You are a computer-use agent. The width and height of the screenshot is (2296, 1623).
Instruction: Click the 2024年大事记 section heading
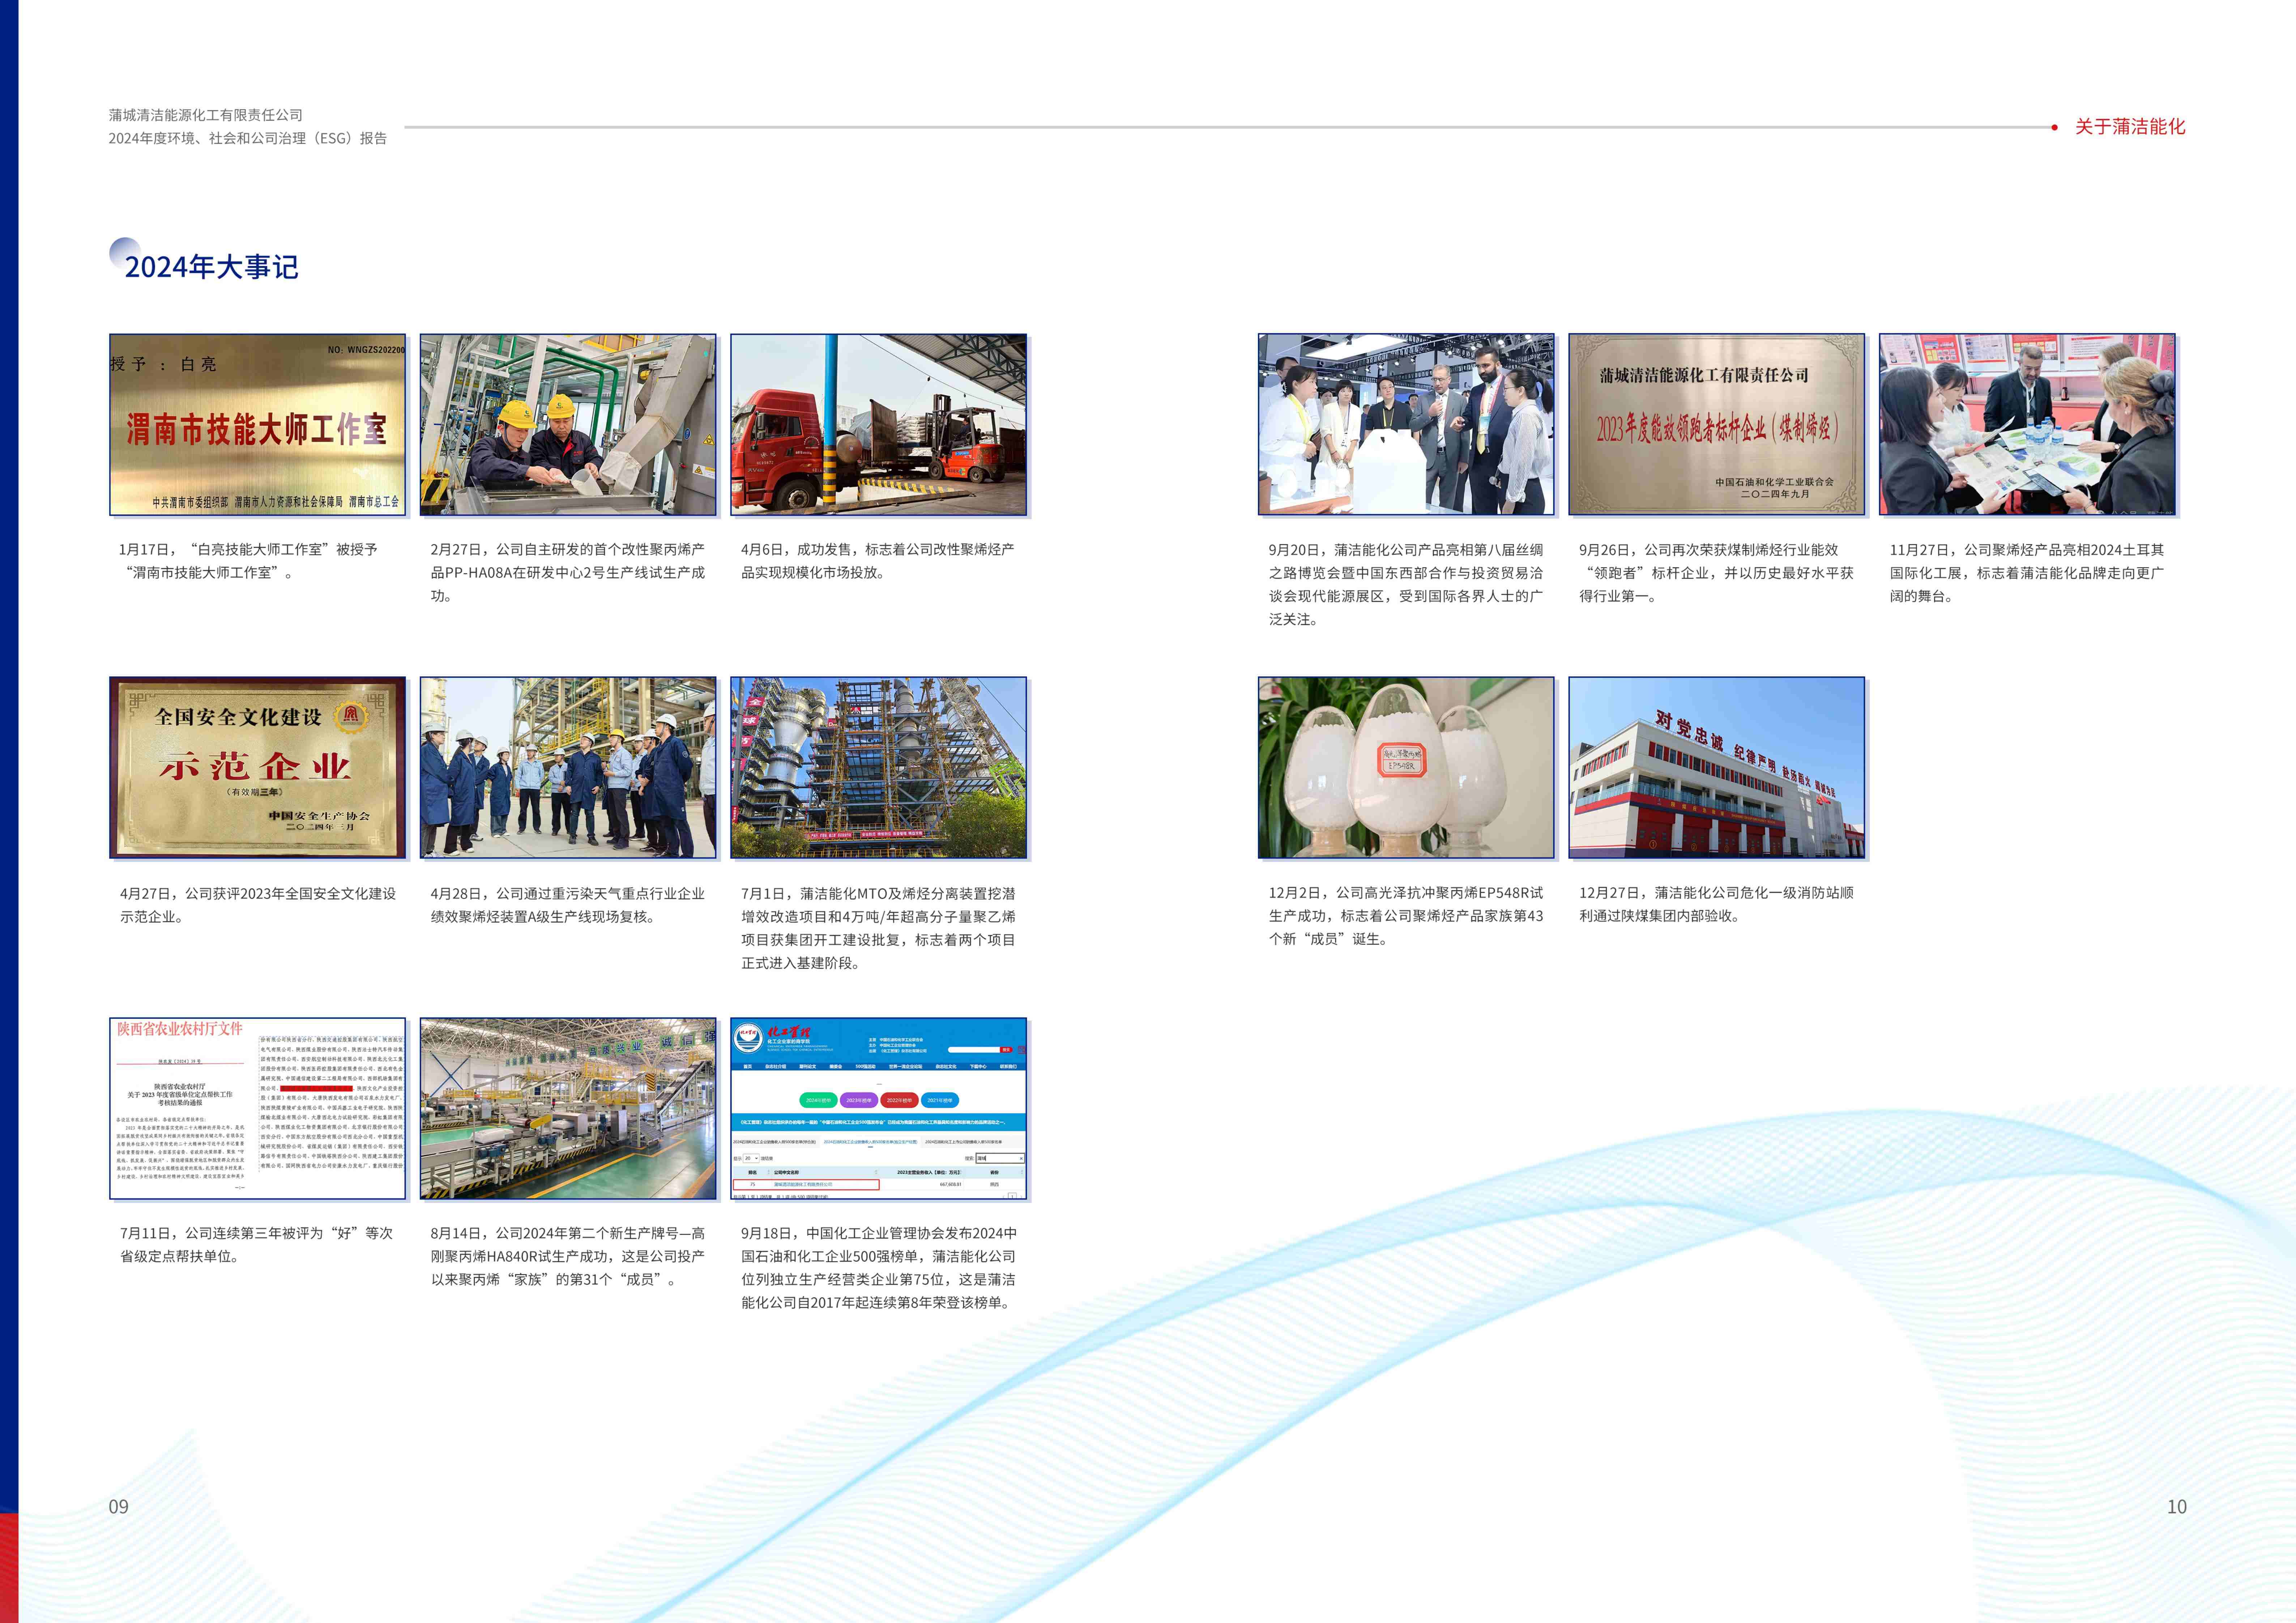211,267
